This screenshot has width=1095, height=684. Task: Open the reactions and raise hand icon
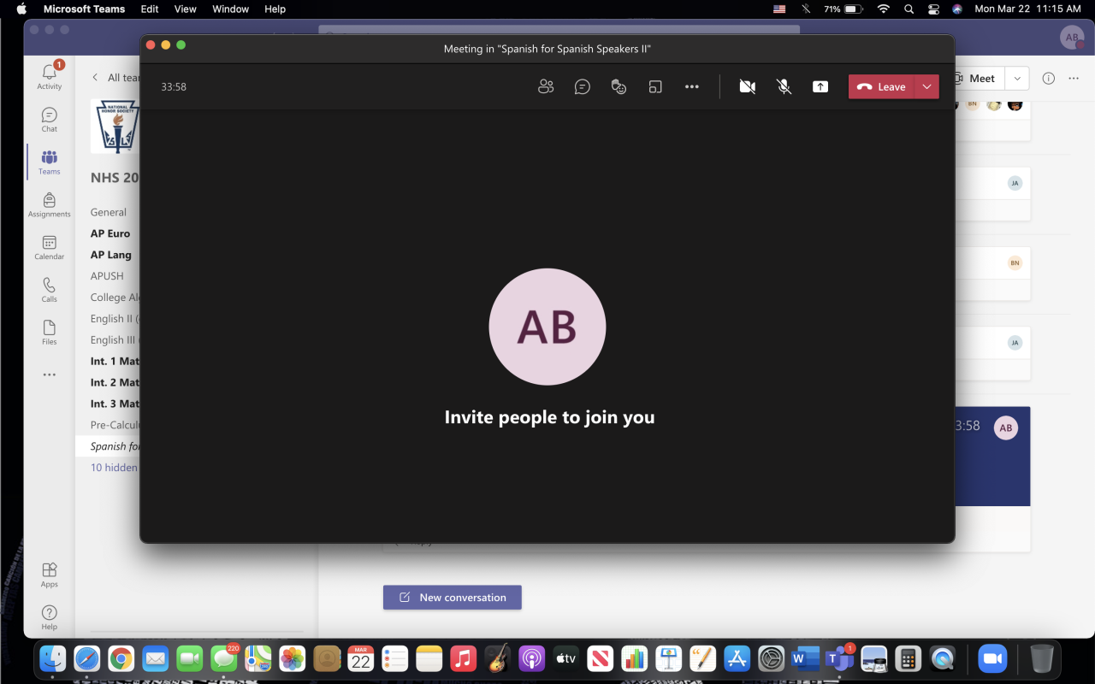click(619, 86)
